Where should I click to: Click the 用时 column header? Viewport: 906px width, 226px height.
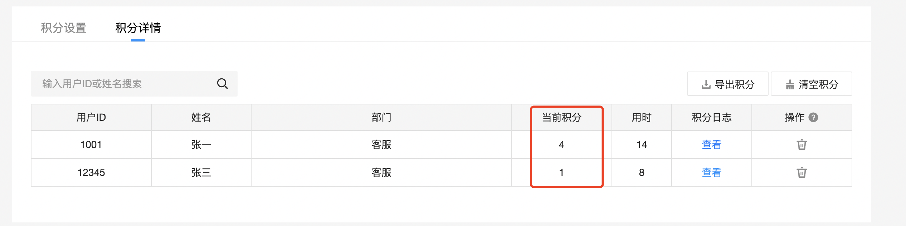pos(641,117)
